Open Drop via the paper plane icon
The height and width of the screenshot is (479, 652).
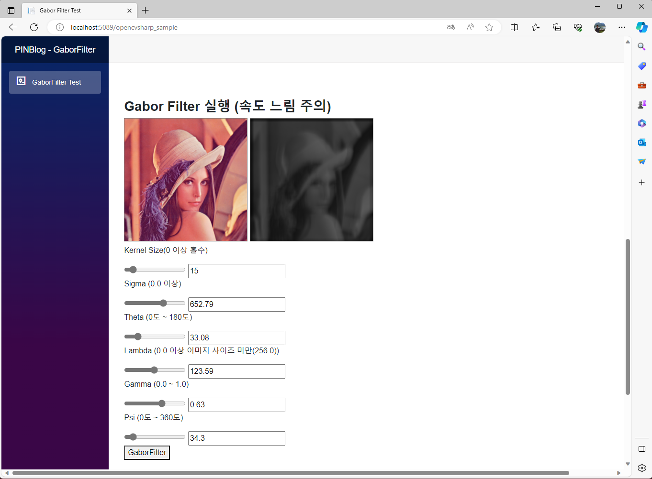[641, 161]
